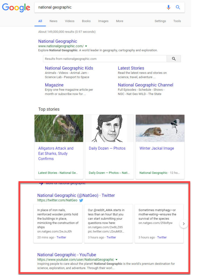The height and width of the screenshot is (275, 218).
Task: Click on.natgeo.com/2wJsJ0h tweet link
Action: click(x=54, y=231)
